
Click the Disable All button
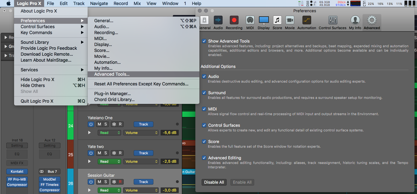(214, 182)
